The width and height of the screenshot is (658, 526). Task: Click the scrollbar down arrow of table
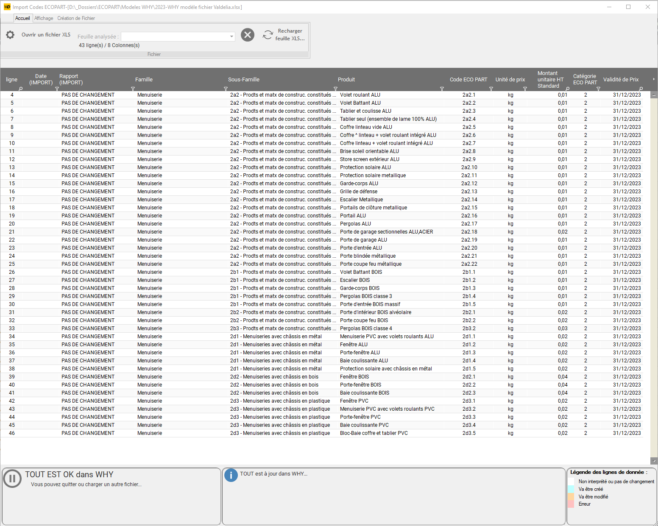point(654,461)
